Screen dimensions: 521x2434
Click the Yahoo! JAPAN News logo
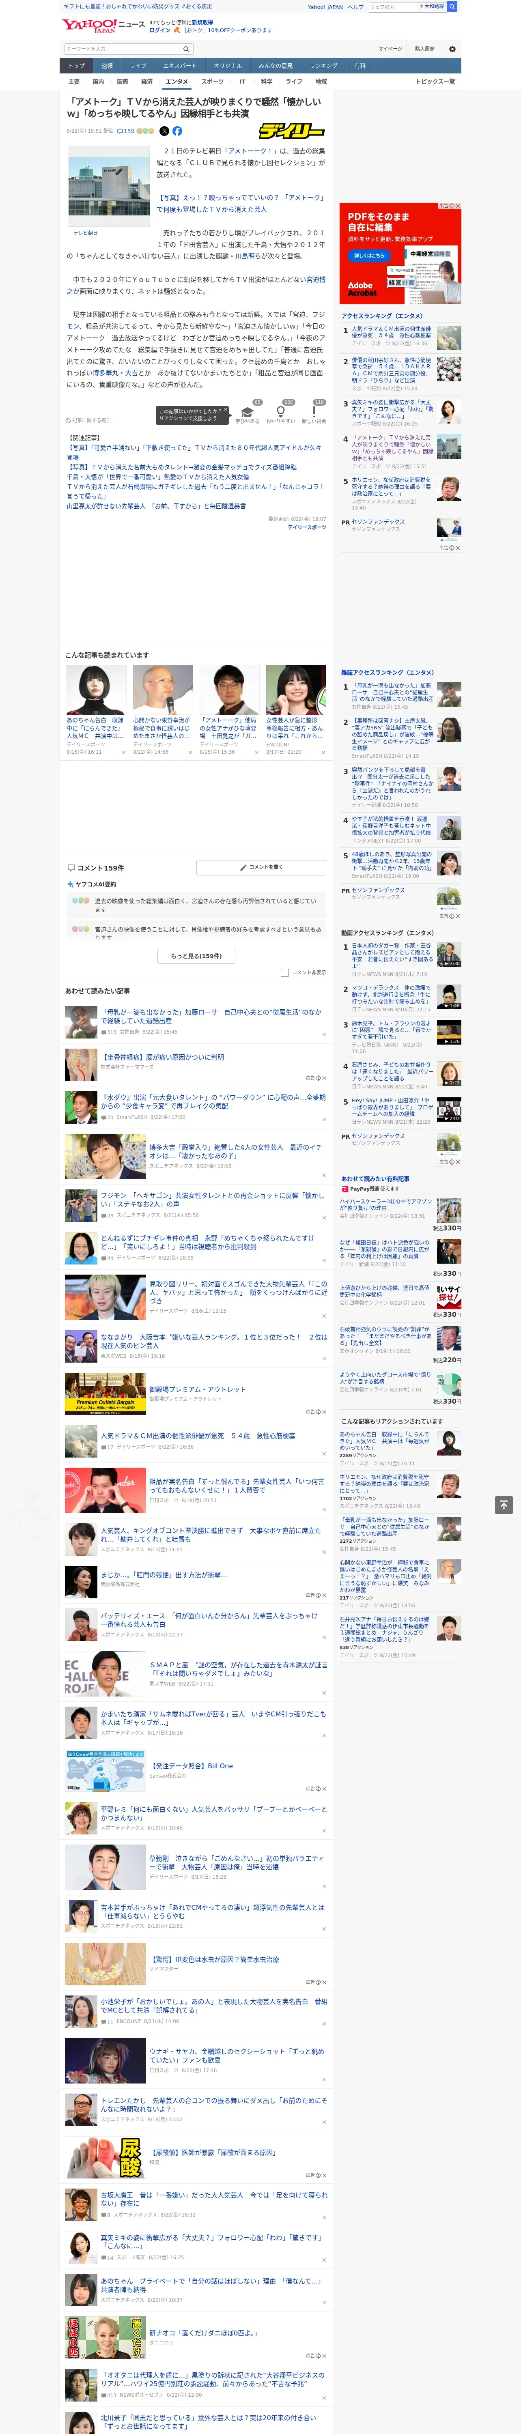point(103,26)
